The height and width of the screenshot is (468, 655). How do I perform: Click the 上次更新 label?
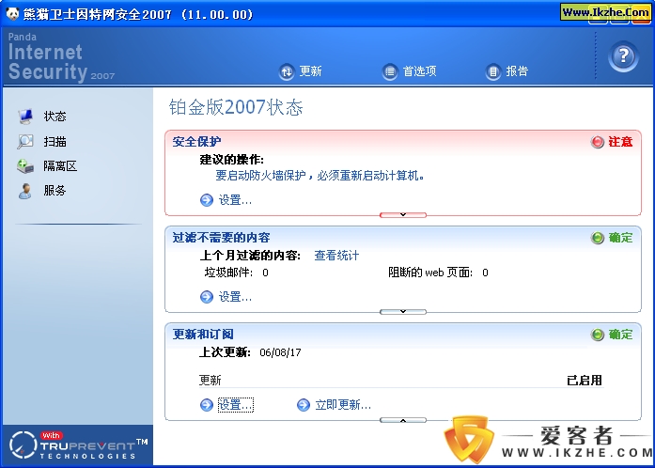click(226, 352)
